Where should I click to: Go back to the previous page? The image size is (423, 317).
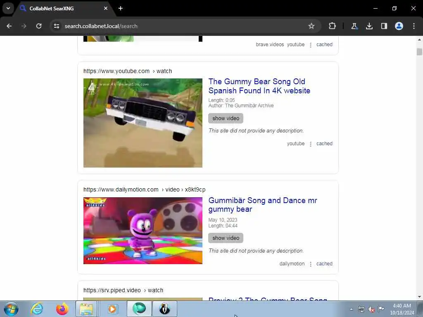pos(9,26)
